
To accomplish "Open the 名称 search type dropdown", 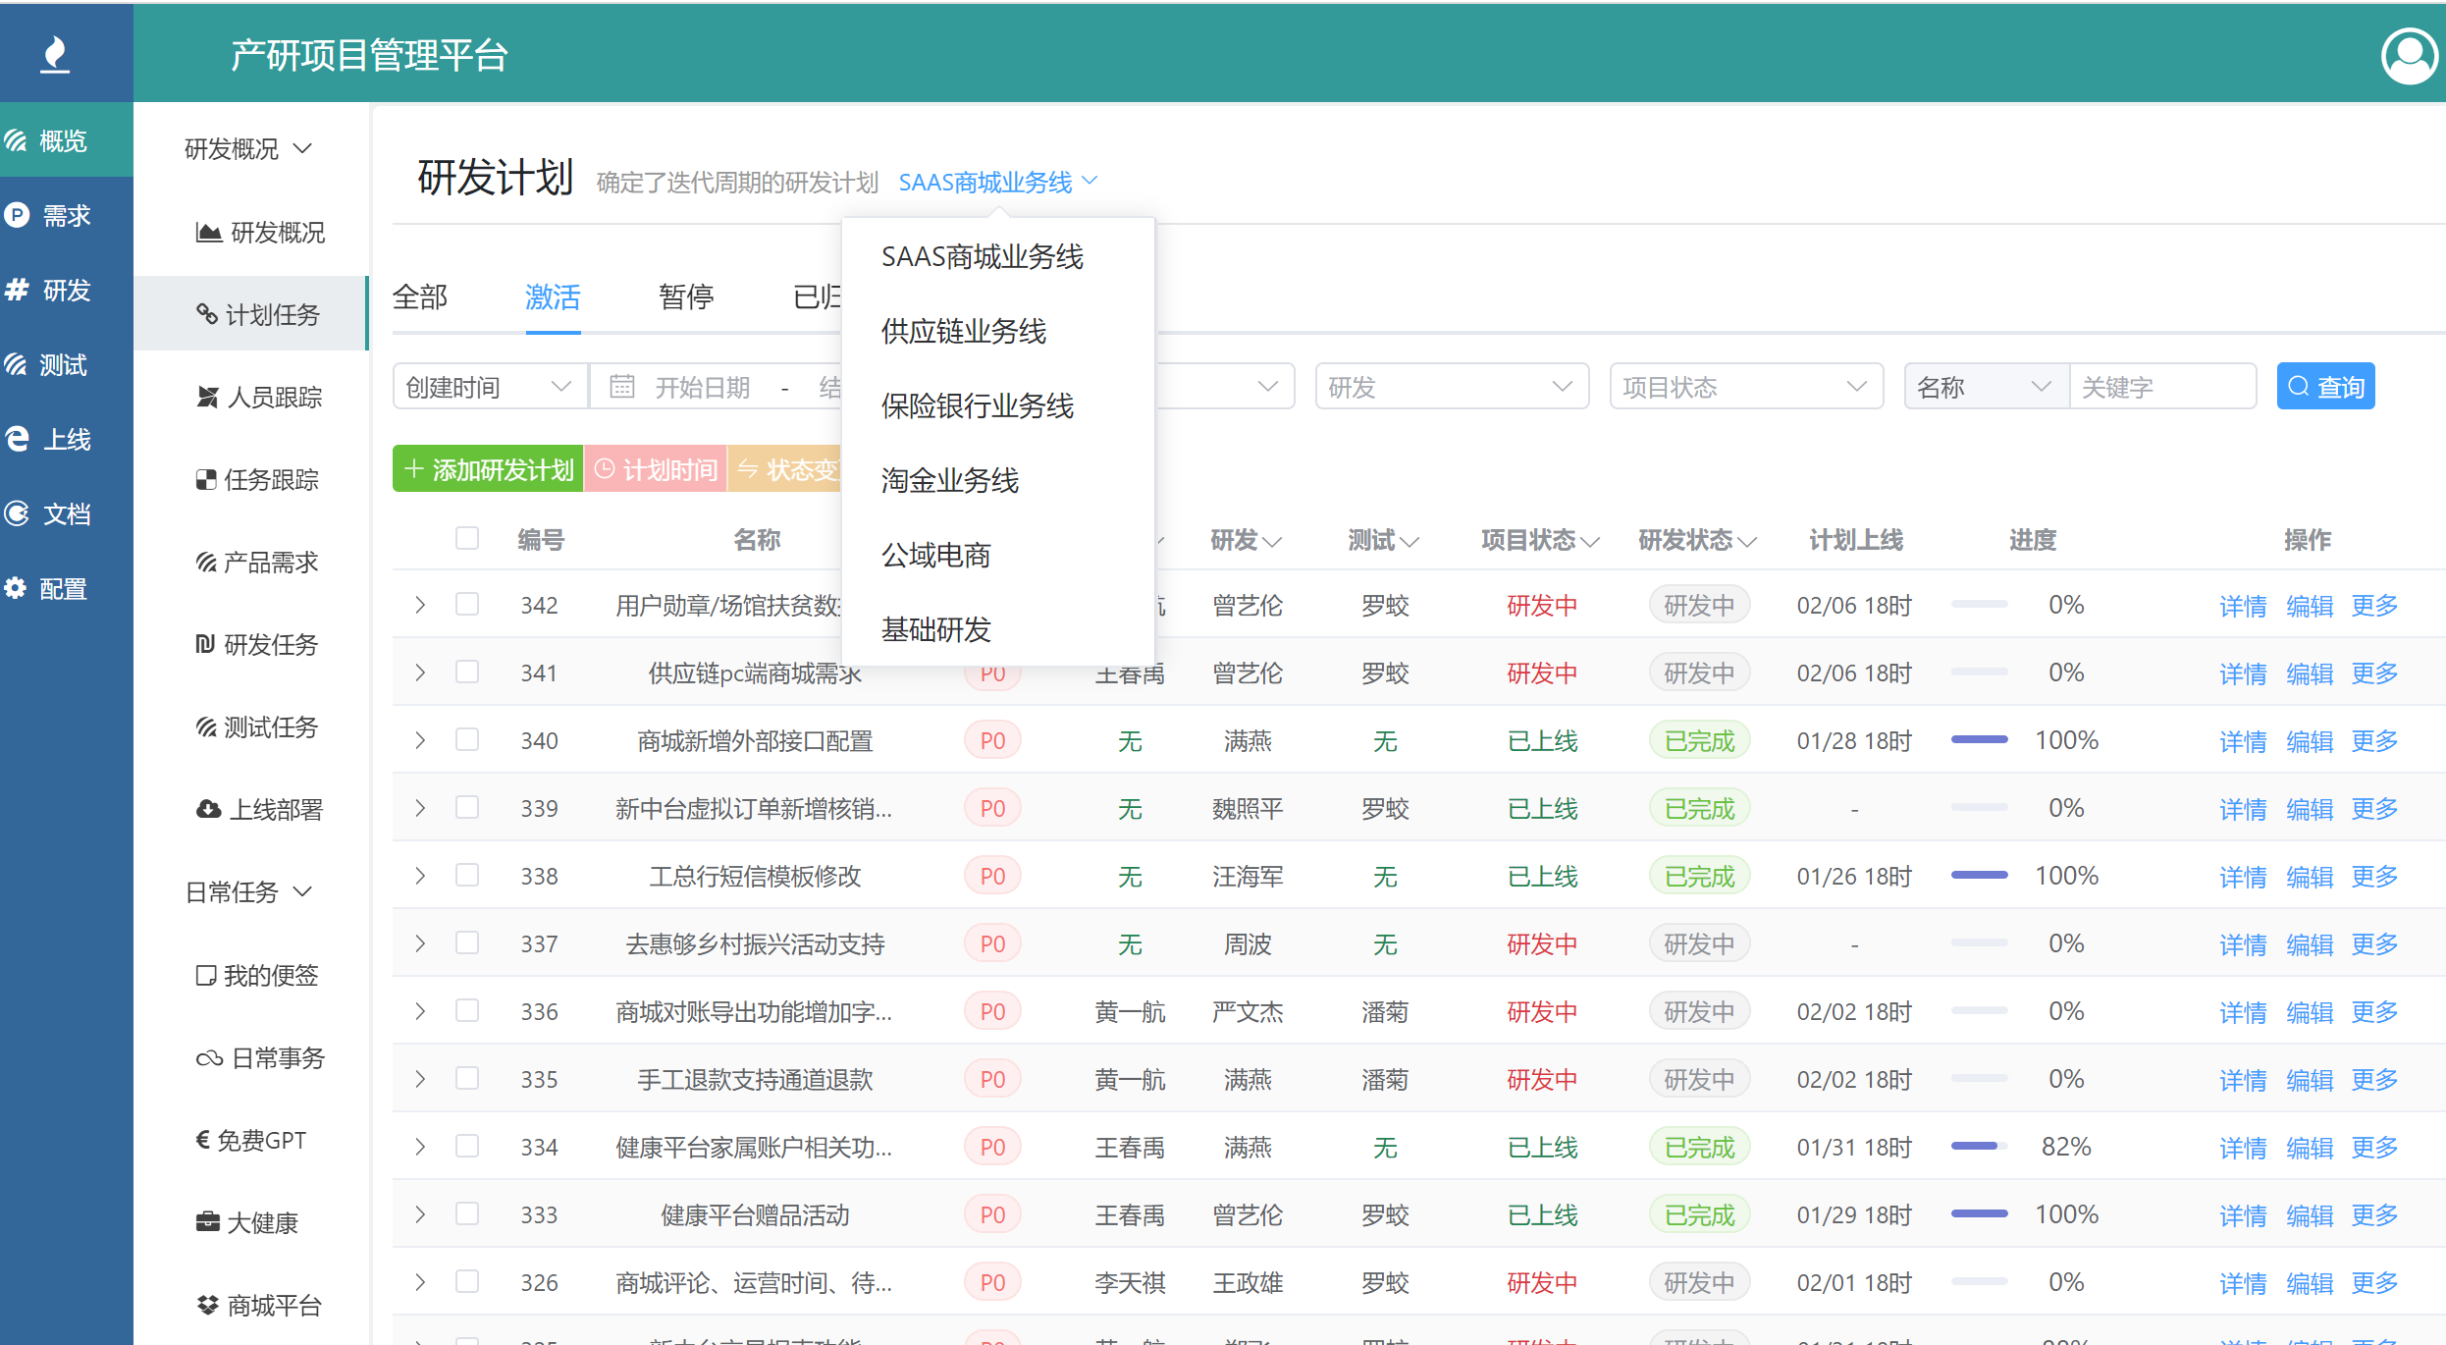I will coord(1987,387).
